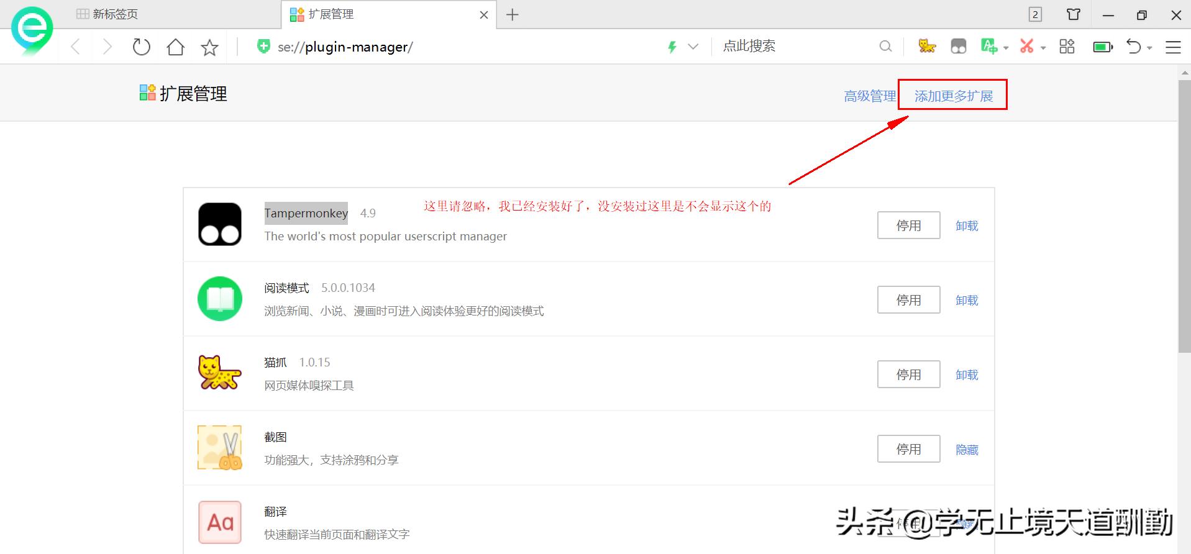Click the green battery icon in toolbar
This screenshot has width=1191, height=554.
(1102, 47)
